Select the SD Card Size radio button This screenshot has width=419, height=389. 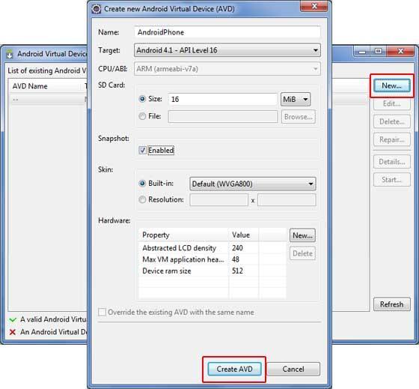(142, 99)
